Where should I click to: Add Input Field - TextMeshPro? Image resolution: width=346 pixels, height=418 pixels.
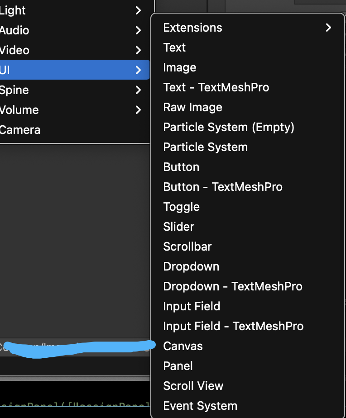233,326
